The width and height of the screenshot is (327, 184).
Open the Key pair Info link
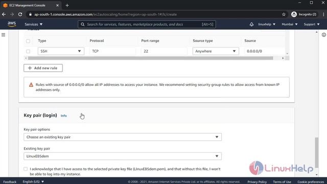pyautogui.click(x=63, y=116)
